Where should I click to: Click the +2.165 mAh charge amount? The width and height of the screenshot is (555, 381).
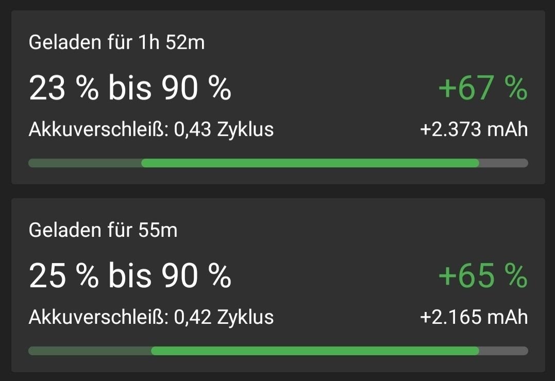(474, 317)
